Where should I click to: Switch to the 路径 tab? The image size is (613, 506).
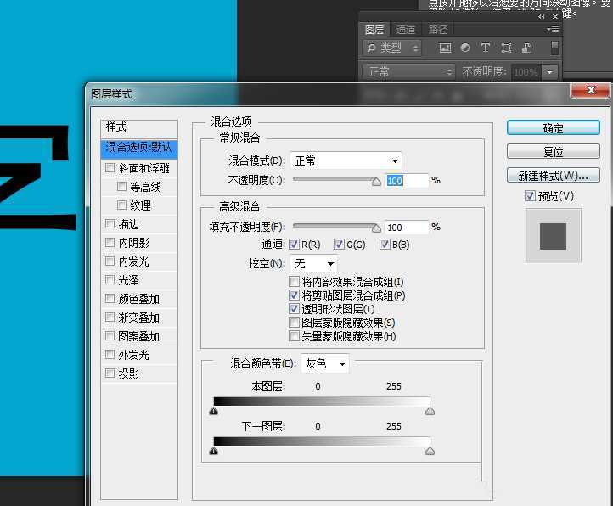coord(438,30)
